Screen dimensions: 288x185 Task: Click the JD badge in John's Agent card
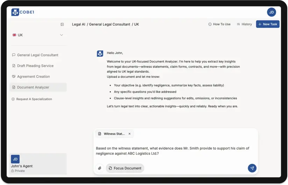click(x=15, y=159)
